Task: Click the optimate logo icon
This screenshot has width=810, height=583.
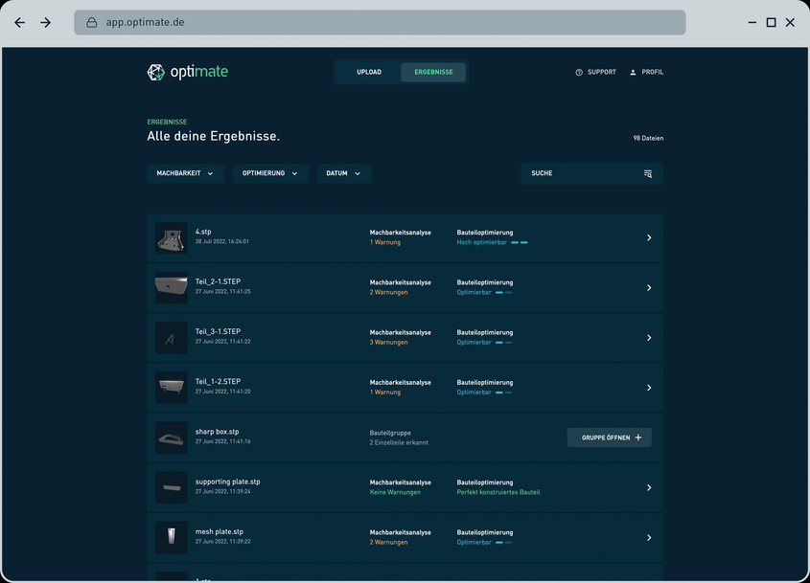Action: 156,72
